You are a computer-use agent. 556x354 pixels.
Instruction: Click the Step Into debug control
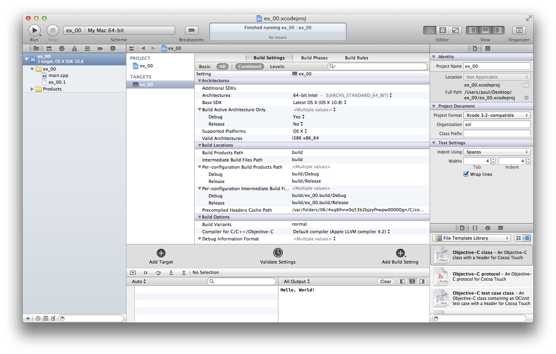[x=171, y=273]
